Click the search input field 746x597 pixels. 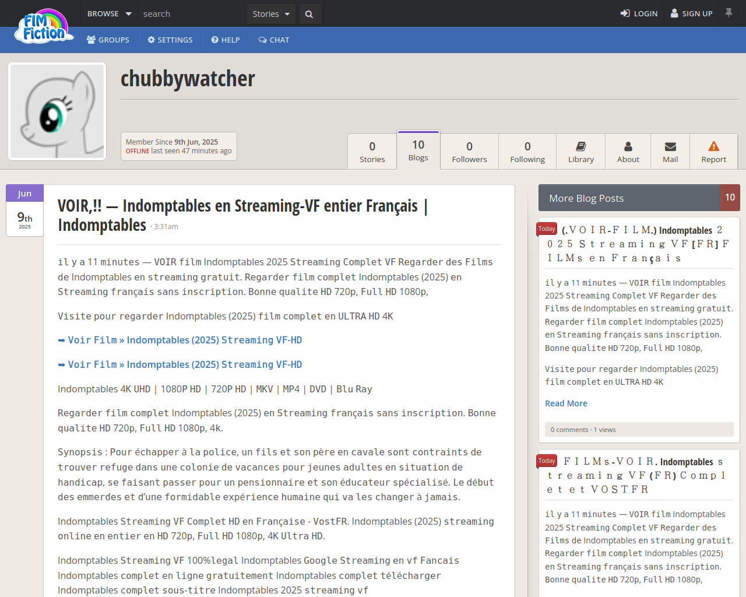coord(192,14)
